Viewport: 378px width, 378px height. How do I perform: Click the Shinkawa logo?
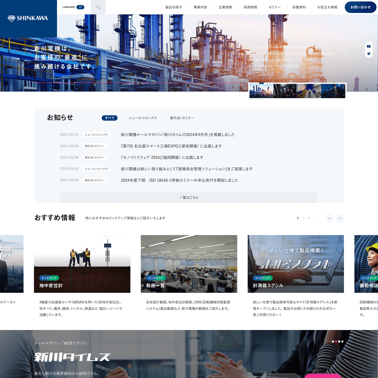click(x=28, y=18)
